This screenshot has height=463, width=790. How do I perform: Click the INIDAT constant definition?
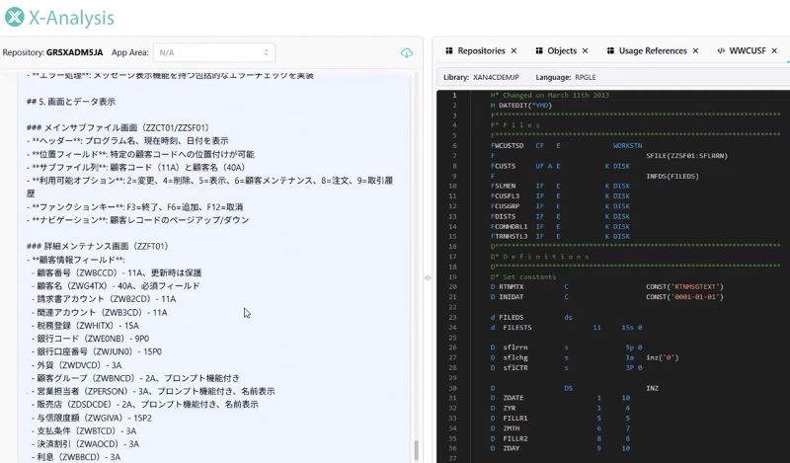(607, 297)
